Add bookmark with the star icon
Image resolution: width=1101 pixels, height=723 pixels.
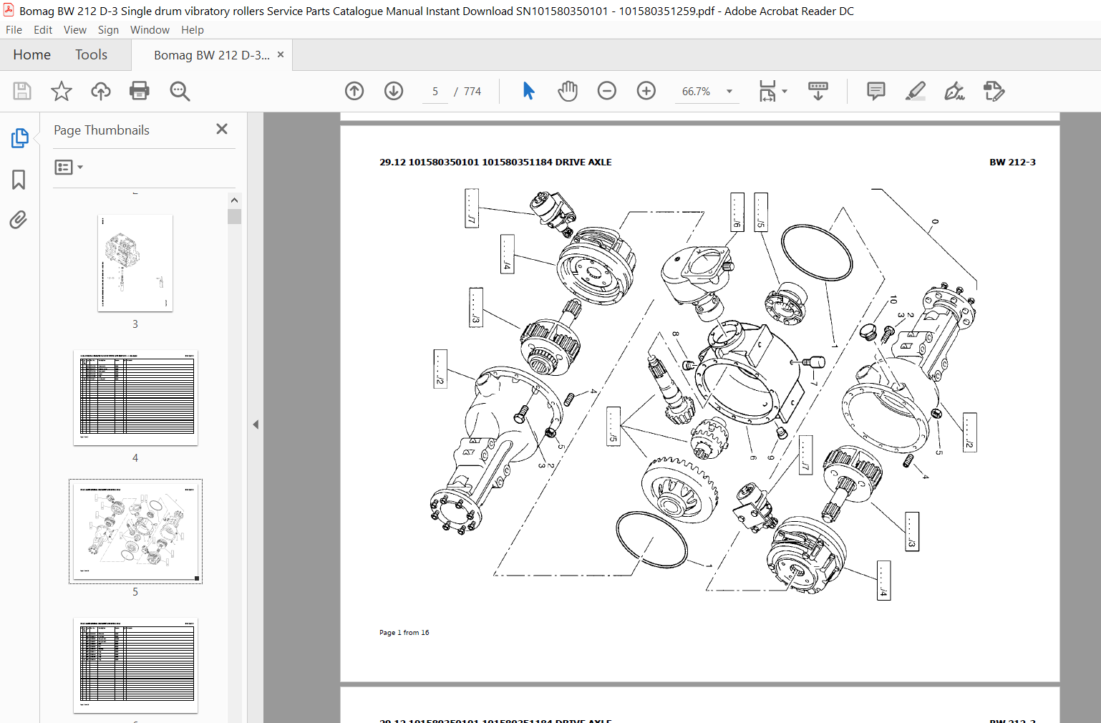click(62, 91)
